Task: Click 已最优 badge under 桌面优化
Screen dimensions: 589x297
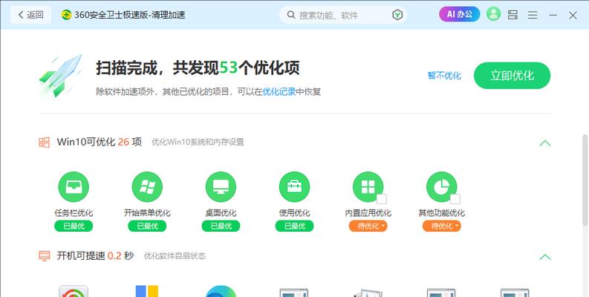Action: pos(221,226)
